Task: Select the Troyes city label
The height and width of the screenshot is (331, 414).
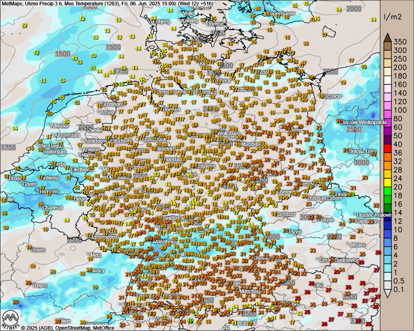Action: click(39, 285)
